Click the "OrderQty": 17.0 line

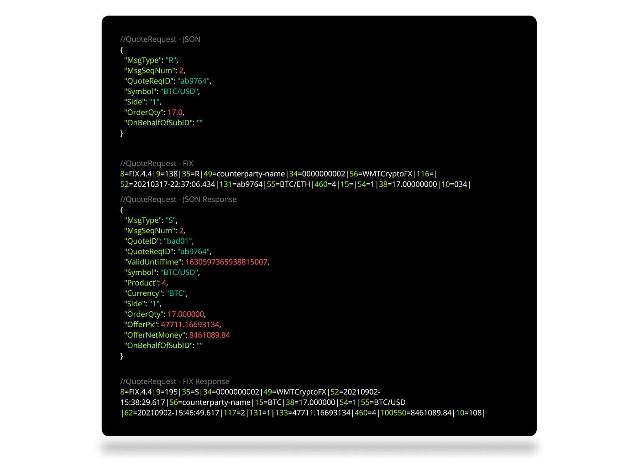coord(154,113)
